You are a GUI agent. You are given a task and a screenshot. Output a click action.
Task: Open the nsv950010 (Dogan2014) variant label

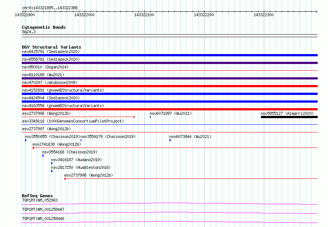pos(45,67)
